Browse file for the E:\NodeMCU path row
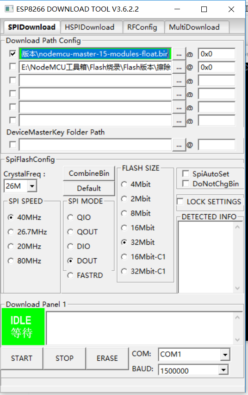This screenshot has width=248, height=395. point(179,68)
